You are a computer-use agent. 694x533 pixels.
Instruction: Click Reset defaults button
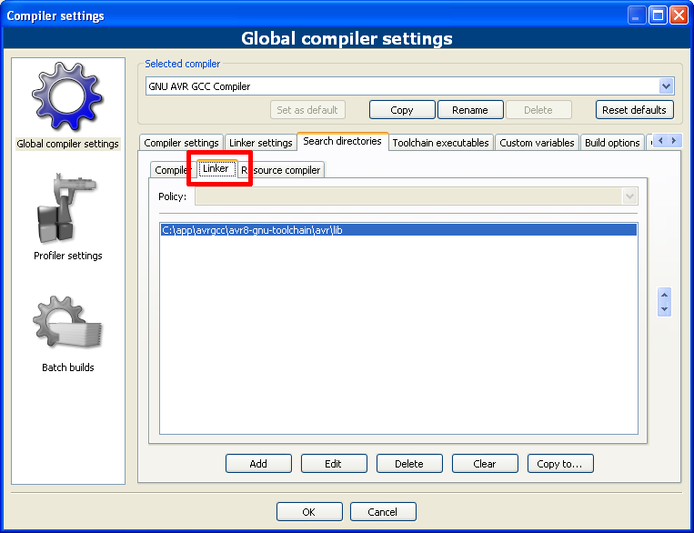pyautogui.click(x=634, y=110)
